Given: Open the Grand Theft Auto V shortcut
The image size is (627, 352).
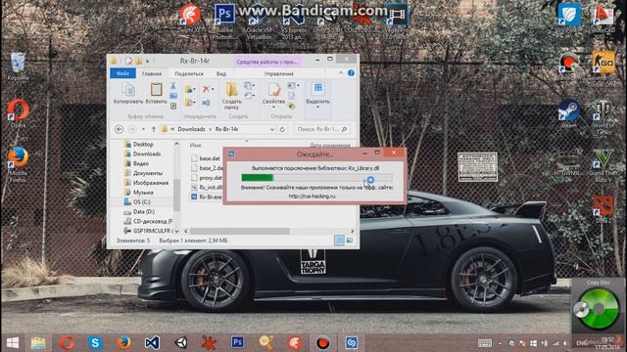Looking at the screenshot, I should (603, 164).
